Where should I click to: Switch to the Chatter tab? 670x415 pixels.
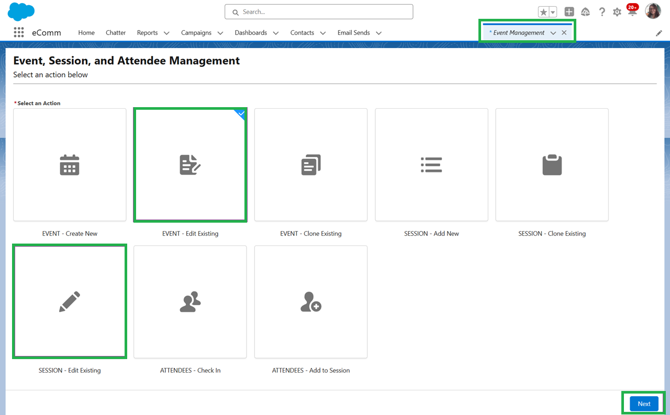coord(116,32)
